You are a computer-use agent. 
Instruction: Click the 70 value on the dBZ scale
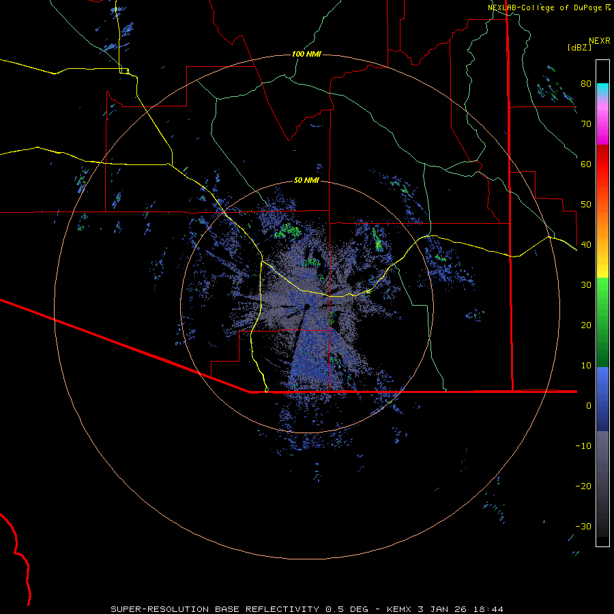pos(586,124)
